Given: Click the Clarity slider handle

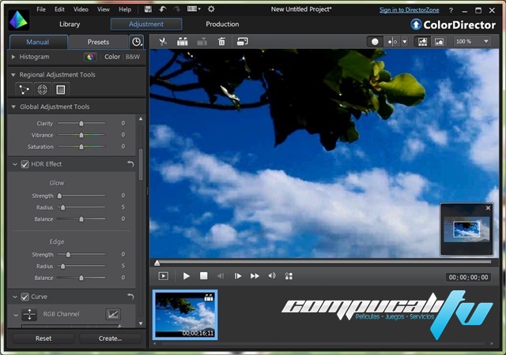Looking at the screenshot, I should (x=81, y=123).
